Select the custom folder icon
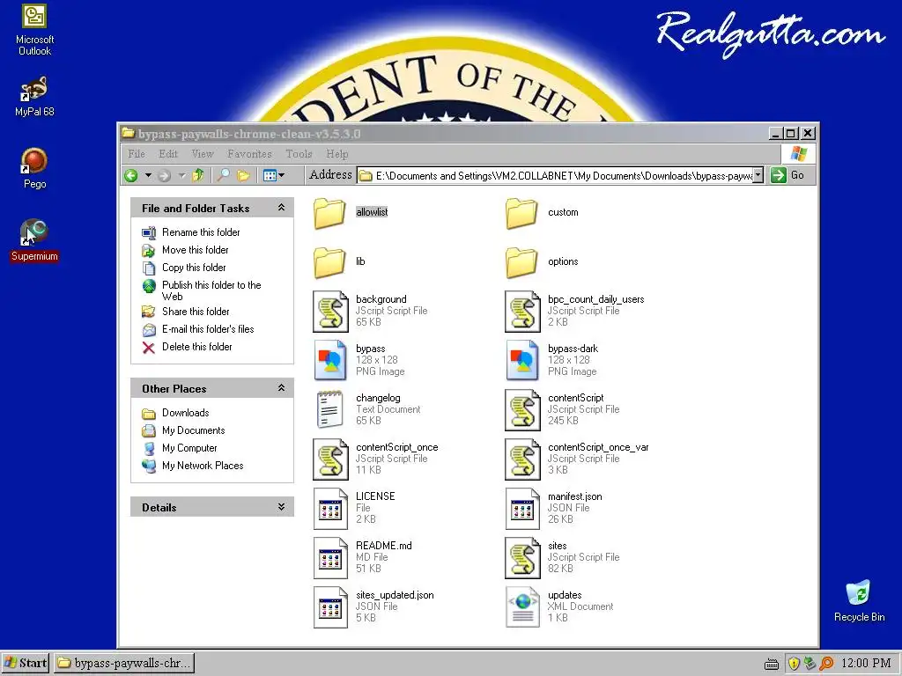902x676 pixels. [521, 213]
